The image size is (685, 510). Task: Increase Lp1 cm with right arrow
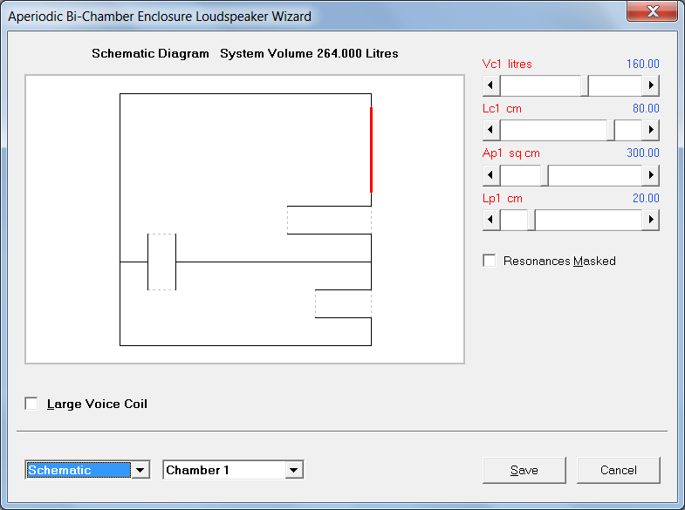(650, 220)
